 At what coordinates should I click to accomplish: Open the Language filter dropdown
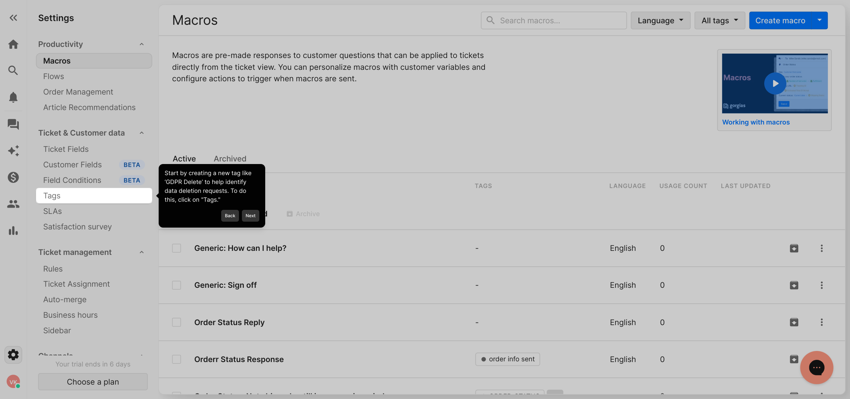click(x=660, y=20)
